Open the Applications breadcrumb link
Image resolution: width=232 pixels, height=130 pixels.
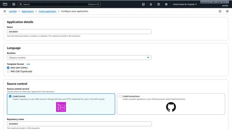pyautogui.click(x=28, y=11)
